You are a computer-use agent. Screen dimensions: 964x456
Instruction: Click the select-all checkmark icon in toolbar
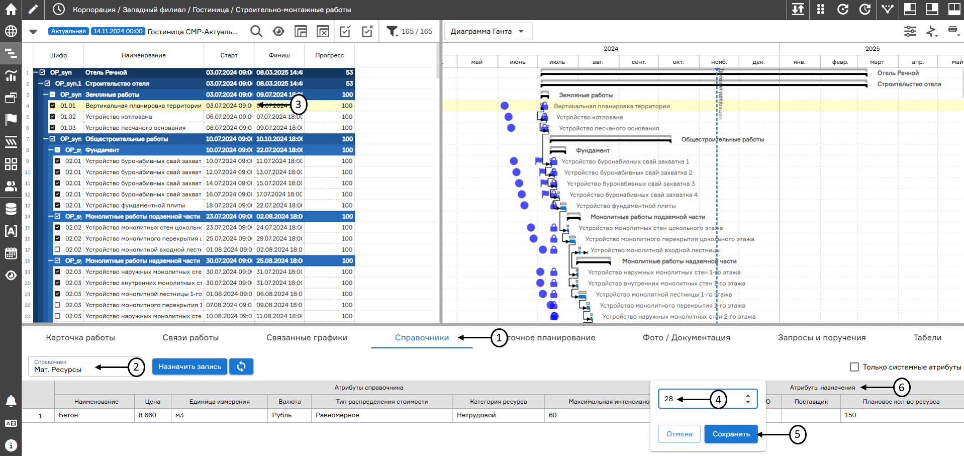[345, 31]
